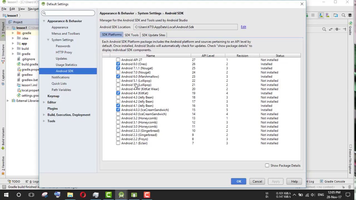Viewport: 356px width, 200px height.
Task: Click the search magnifier in main toolbar
Action: pos(343,15)
